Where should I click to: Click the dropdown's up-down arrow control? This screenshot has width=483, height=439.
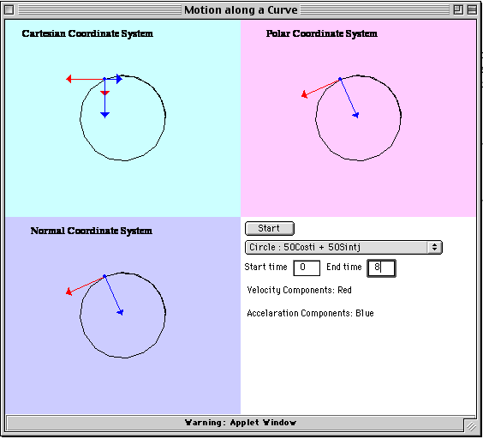pyautogui.click(x=434, y=248)
